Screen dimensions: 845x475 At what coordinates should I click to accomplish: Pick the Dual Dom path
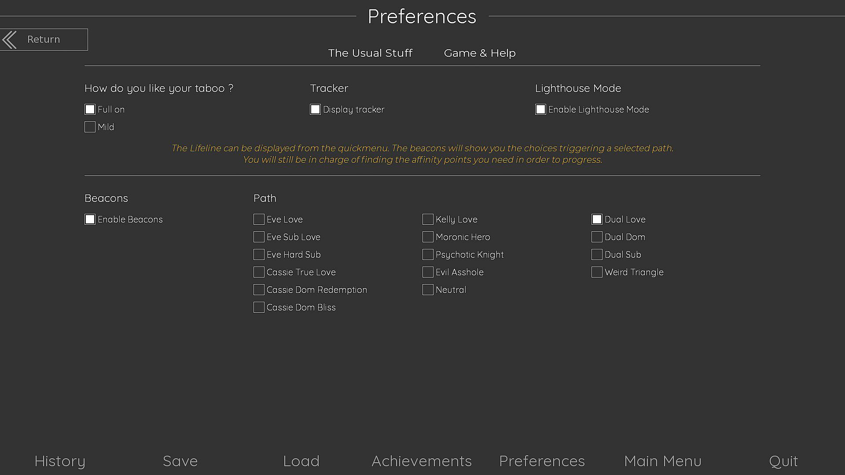[x=597, y=237]
